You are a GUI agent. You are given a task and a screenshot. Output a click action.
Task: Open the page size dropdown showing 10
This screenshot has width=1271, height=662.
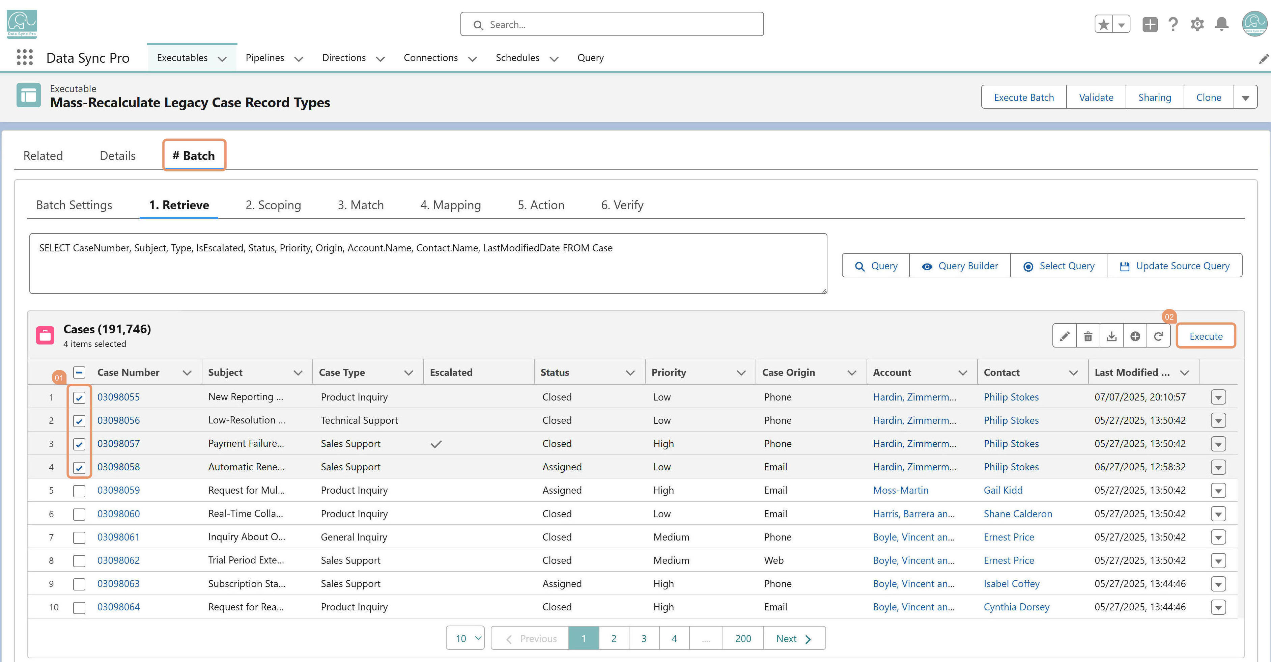465,638
